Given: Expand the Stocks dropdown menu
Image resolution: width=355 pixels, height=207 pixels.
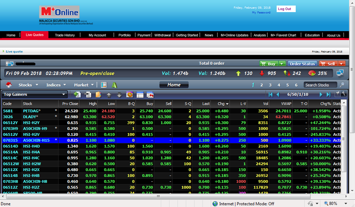Looking at the screenshot, I should click(x=28, y=85).
